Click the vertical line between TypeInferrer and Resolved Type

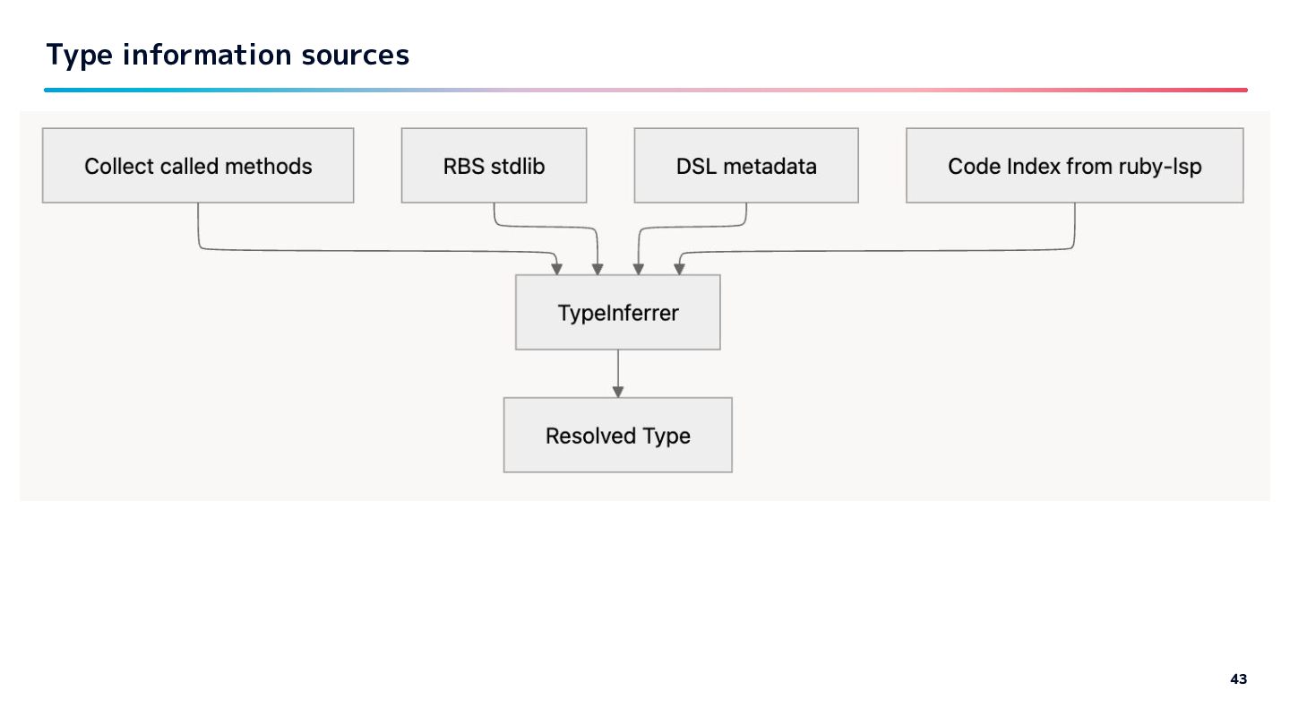pos(618,367)
